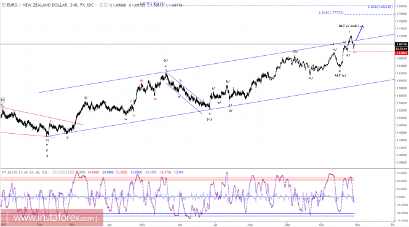Viewport: 409px width, 227px height.
Task: Click the first small icon after the FX_IDC arrow
Action: (x=101, y=5)
